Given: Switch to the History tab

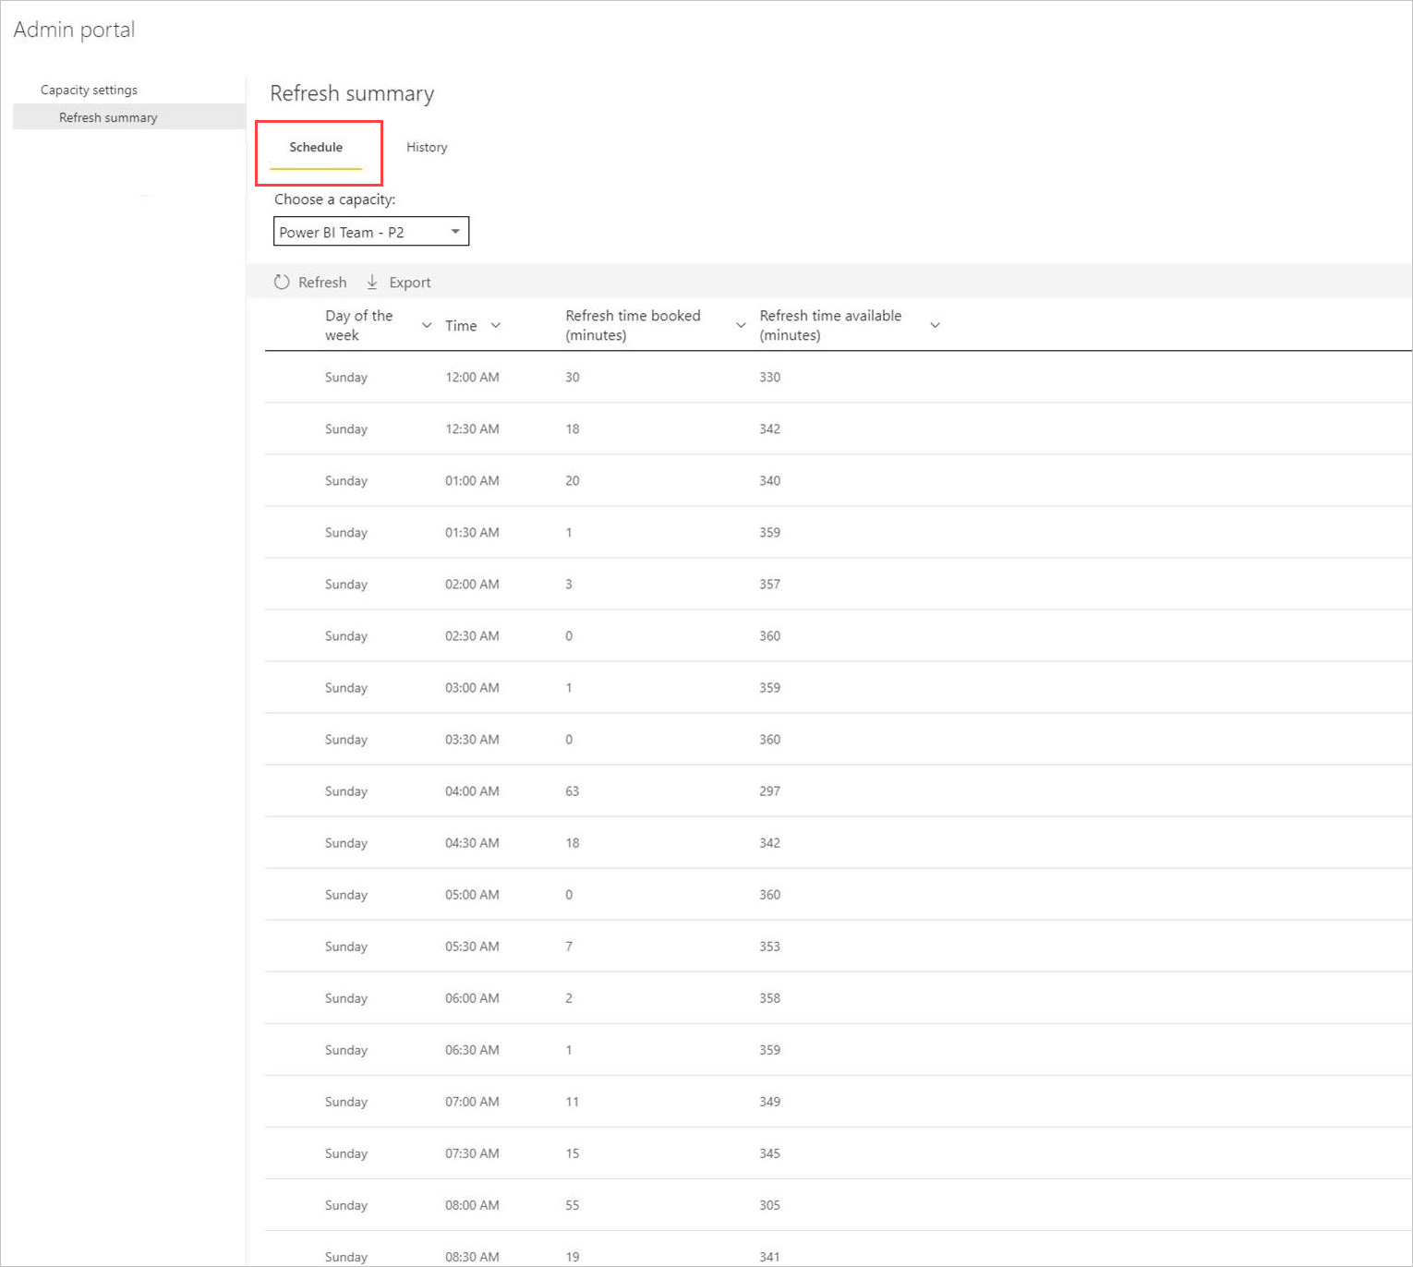Looking at the screenshot, I should [x=427, y=147].
